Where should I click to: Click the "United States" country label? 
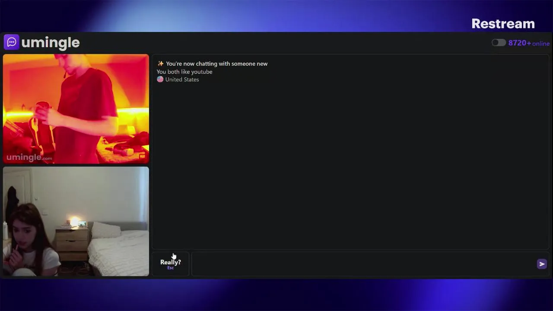point(182,79)
